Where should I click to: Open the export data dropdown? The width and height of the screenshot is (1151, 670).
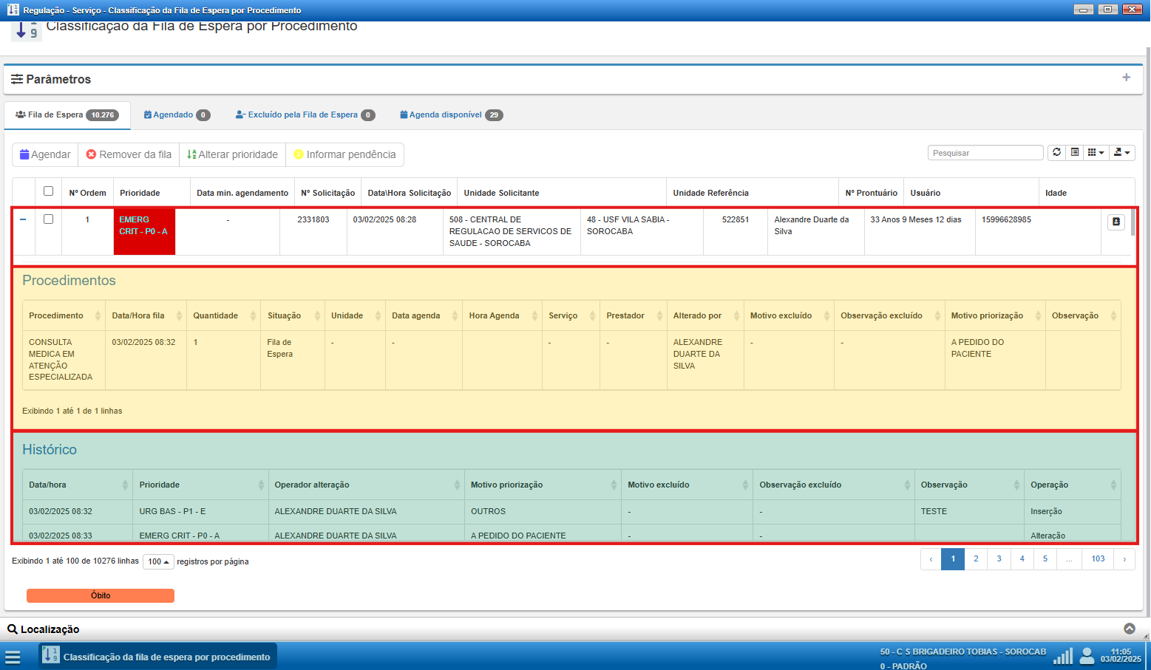coord(1121,152)
